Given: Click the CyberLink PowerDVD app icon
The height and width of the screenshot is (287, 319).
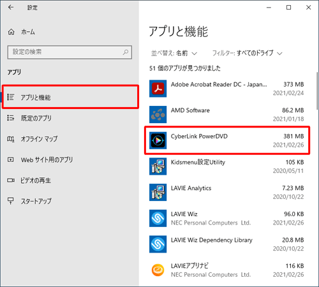Looking at the screenshot, I should [158, 140].
